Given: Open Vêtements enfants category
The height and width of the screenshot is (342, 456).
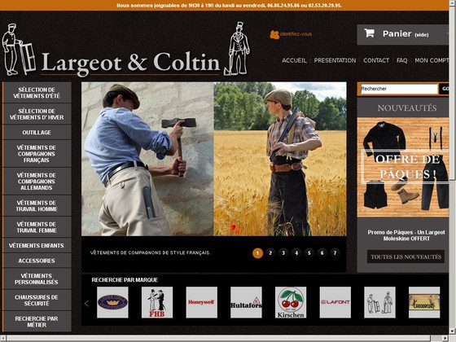Looking at the screenshot, I should (37, 245).
